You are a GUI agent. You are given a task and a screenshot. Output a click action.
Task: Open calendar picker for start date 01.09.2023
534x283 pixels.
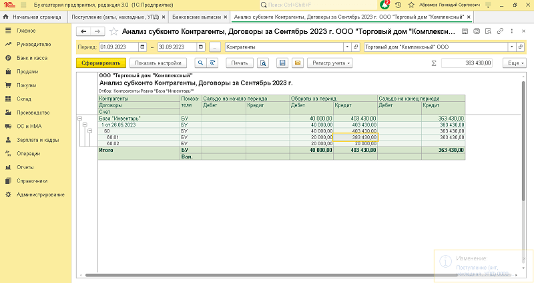click(x=142, y=47)
